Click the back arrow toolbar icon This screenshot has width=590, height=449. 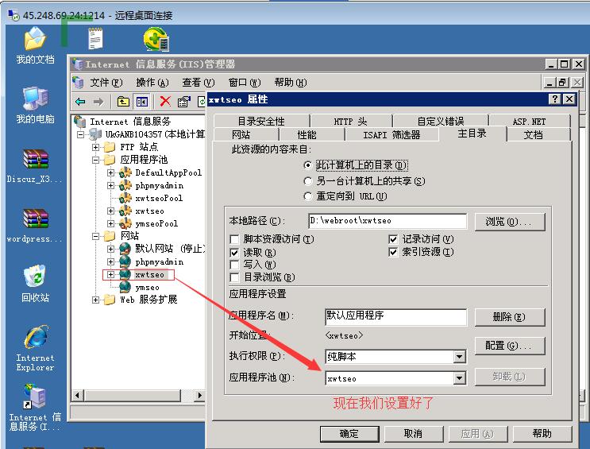[x=80, y=102]
